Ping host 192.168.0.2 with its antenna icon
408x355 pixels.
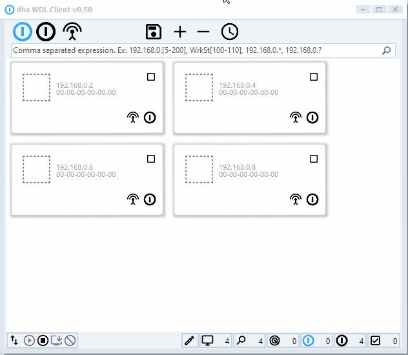tap(133, 117)
